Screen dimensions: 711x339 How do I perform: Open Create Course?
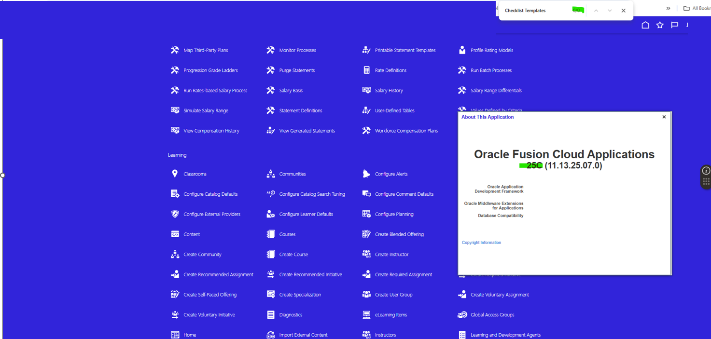[293, 254]
